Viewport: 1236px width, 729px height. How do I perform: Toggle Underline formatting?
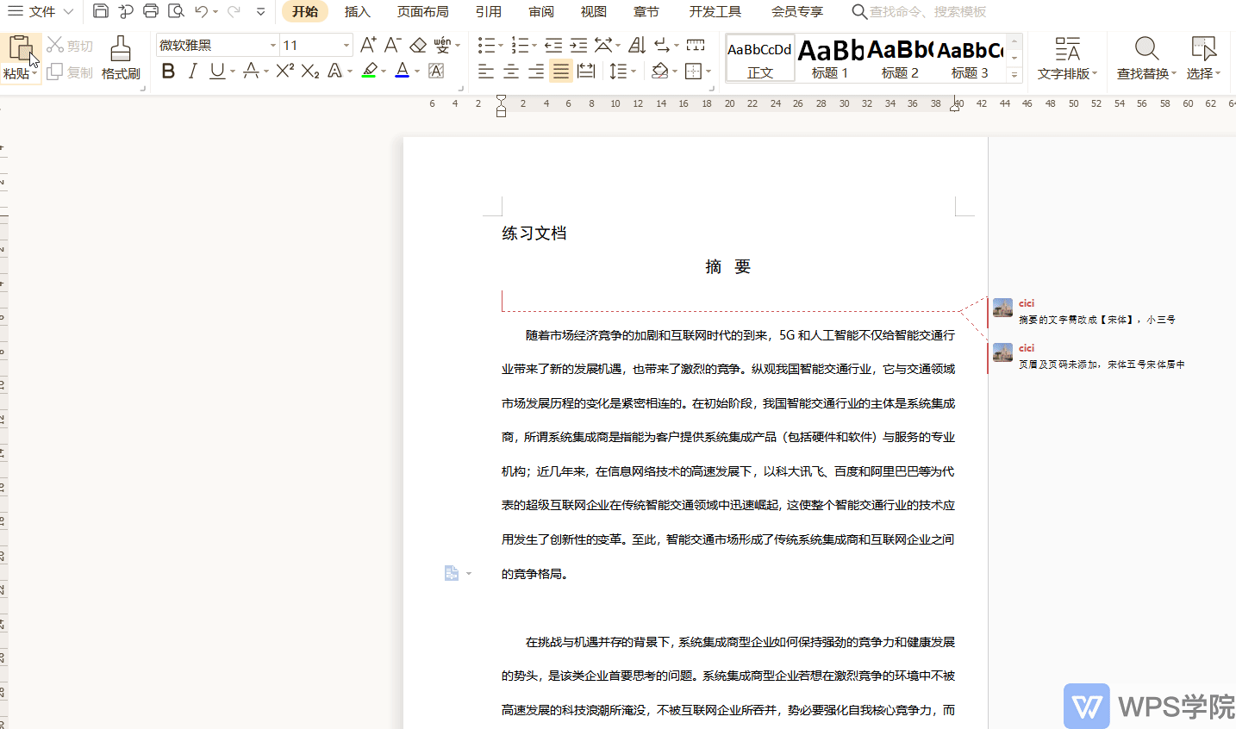pos(217,71)
